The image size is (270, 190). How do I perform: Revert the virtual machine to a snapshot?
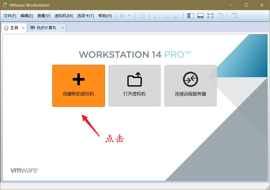tap(166, 16)
